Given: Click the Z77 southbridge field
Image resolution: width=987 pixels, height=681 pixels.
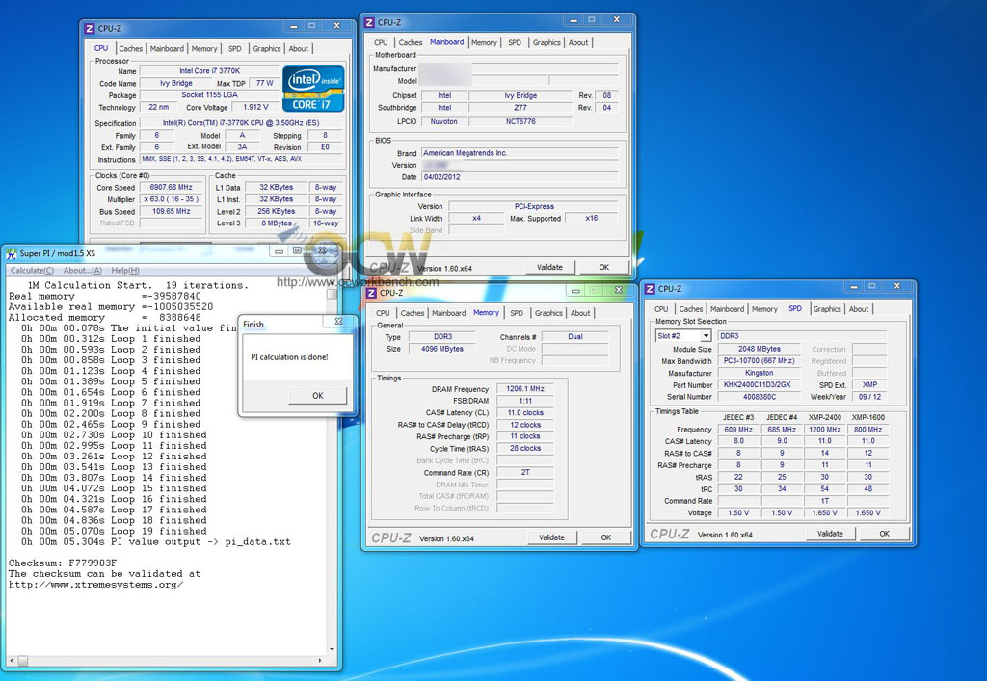Looking at the screenshot, I should (520, 108).
